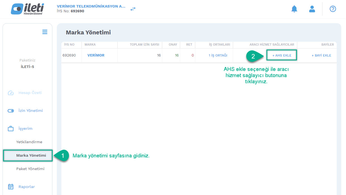Click the MARKA column header
This screenshot has width=346, height=195.
(90, 44)
